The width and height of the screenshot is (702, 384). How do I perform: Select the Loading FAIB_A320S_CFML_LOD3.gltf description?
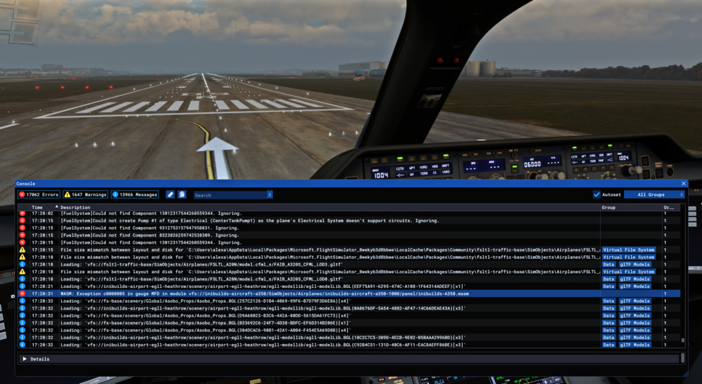[202, 264]
